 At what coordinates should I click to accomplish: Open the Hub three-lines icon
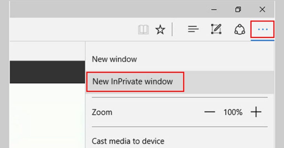tap(193, 29)
